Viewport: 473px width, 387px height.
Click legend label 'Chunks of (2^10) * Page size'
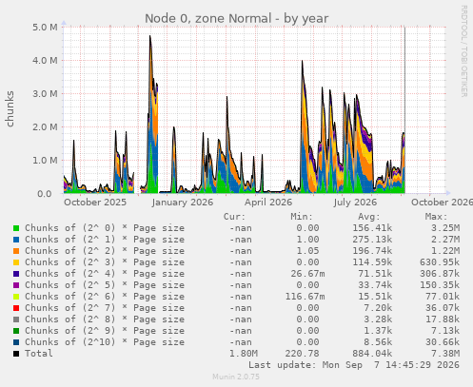click(x=105, y=342)
